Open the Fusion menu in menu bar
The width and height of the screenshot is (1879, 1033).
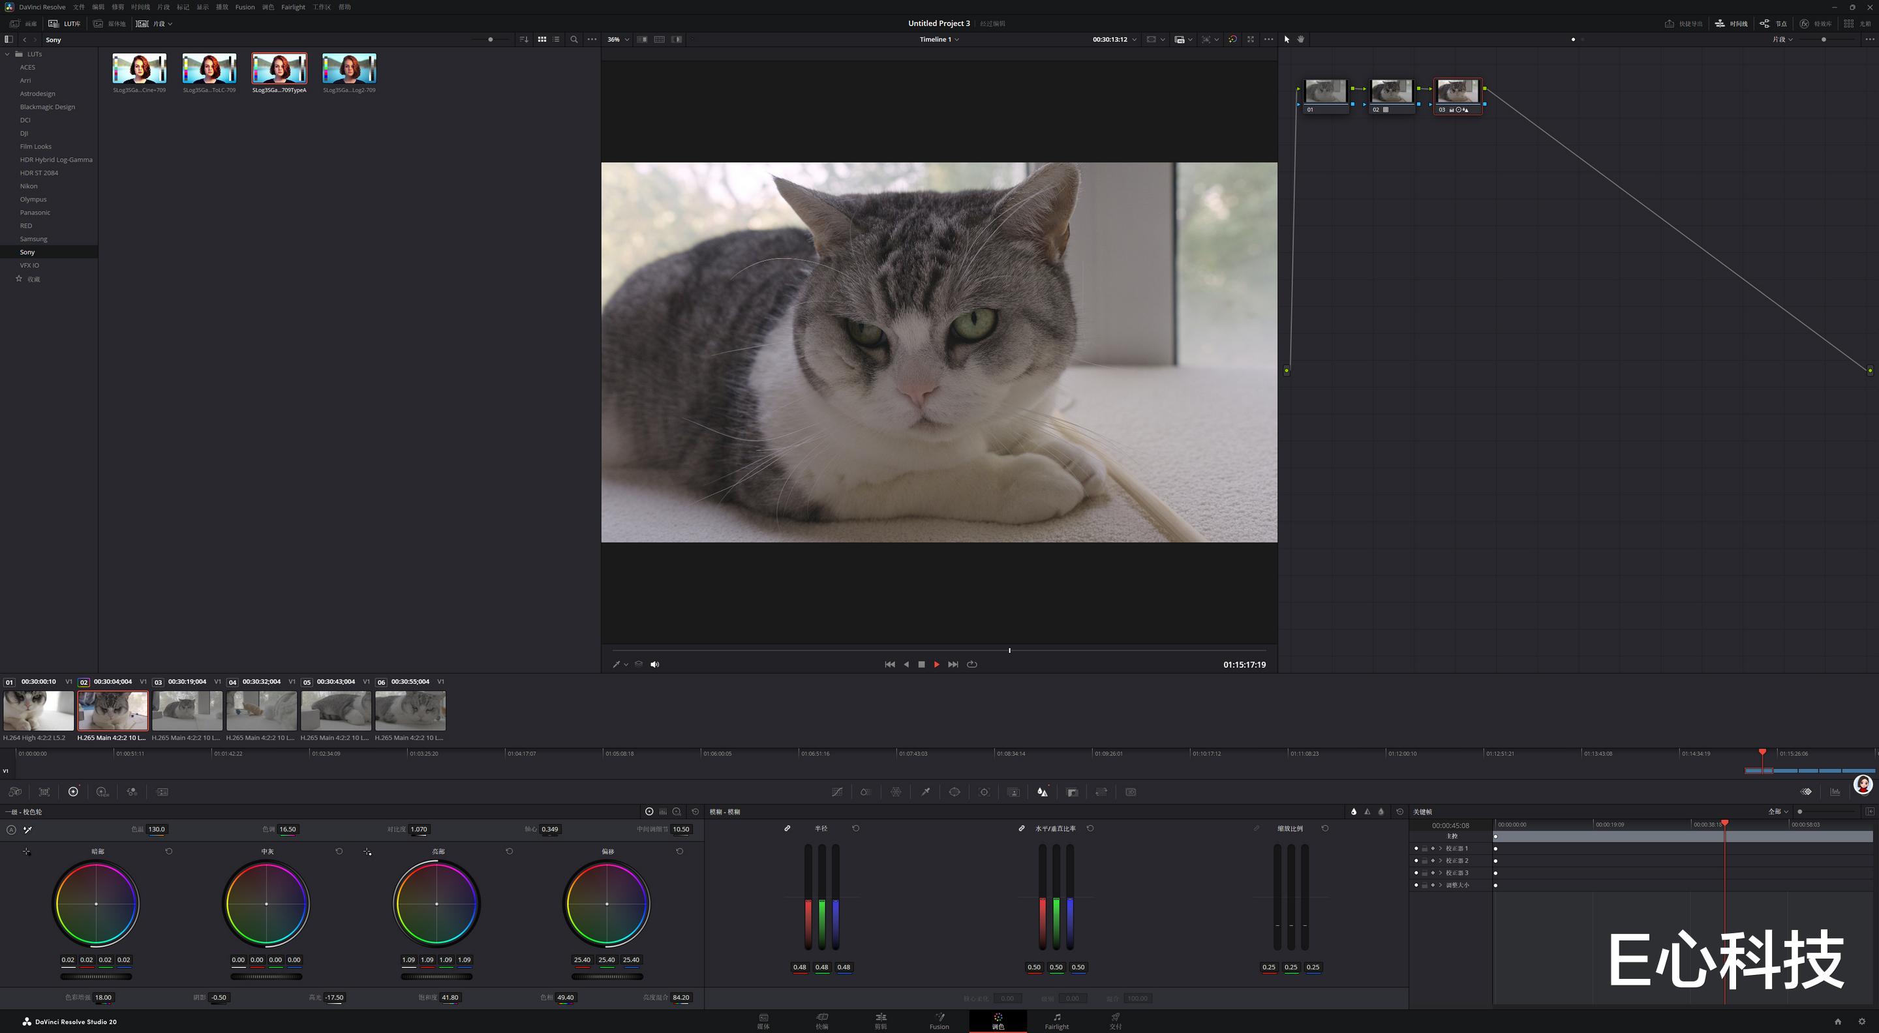tap(245, 7)
